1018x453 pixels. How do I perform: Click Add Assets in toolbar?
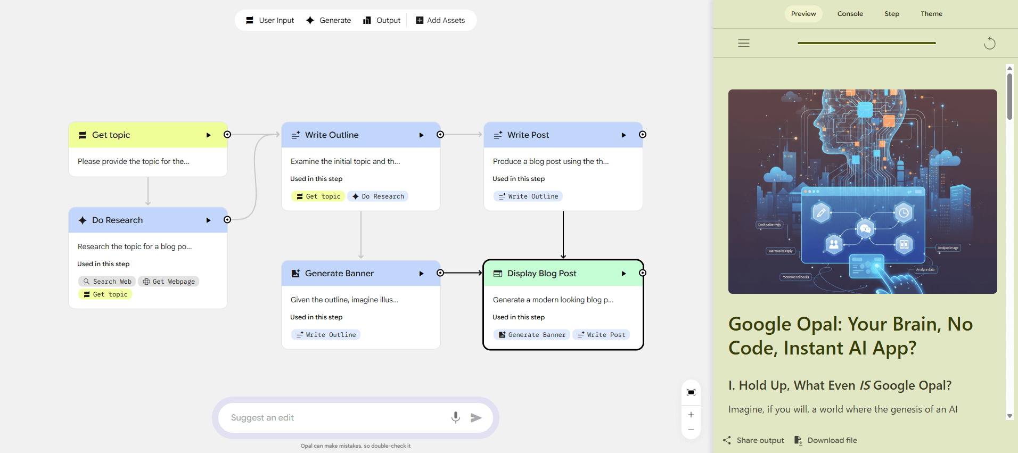tap(440, 20)
